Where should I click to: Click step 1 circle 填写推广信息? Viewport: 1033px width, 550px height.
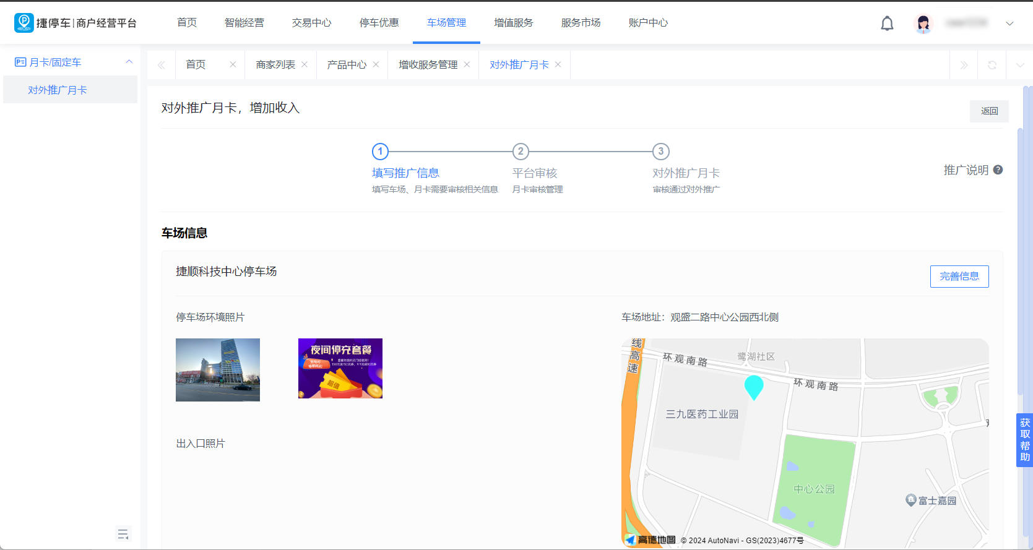380,151
